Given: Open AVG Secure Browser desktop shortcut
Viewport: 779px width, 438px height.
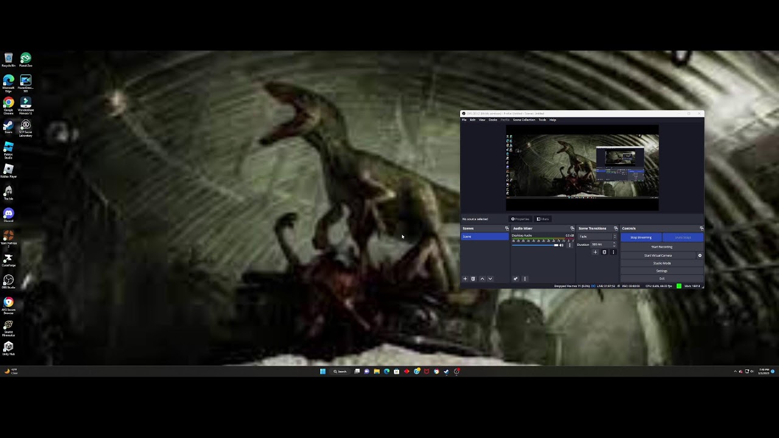Looking at the screenshot, I should coord(9,305).
